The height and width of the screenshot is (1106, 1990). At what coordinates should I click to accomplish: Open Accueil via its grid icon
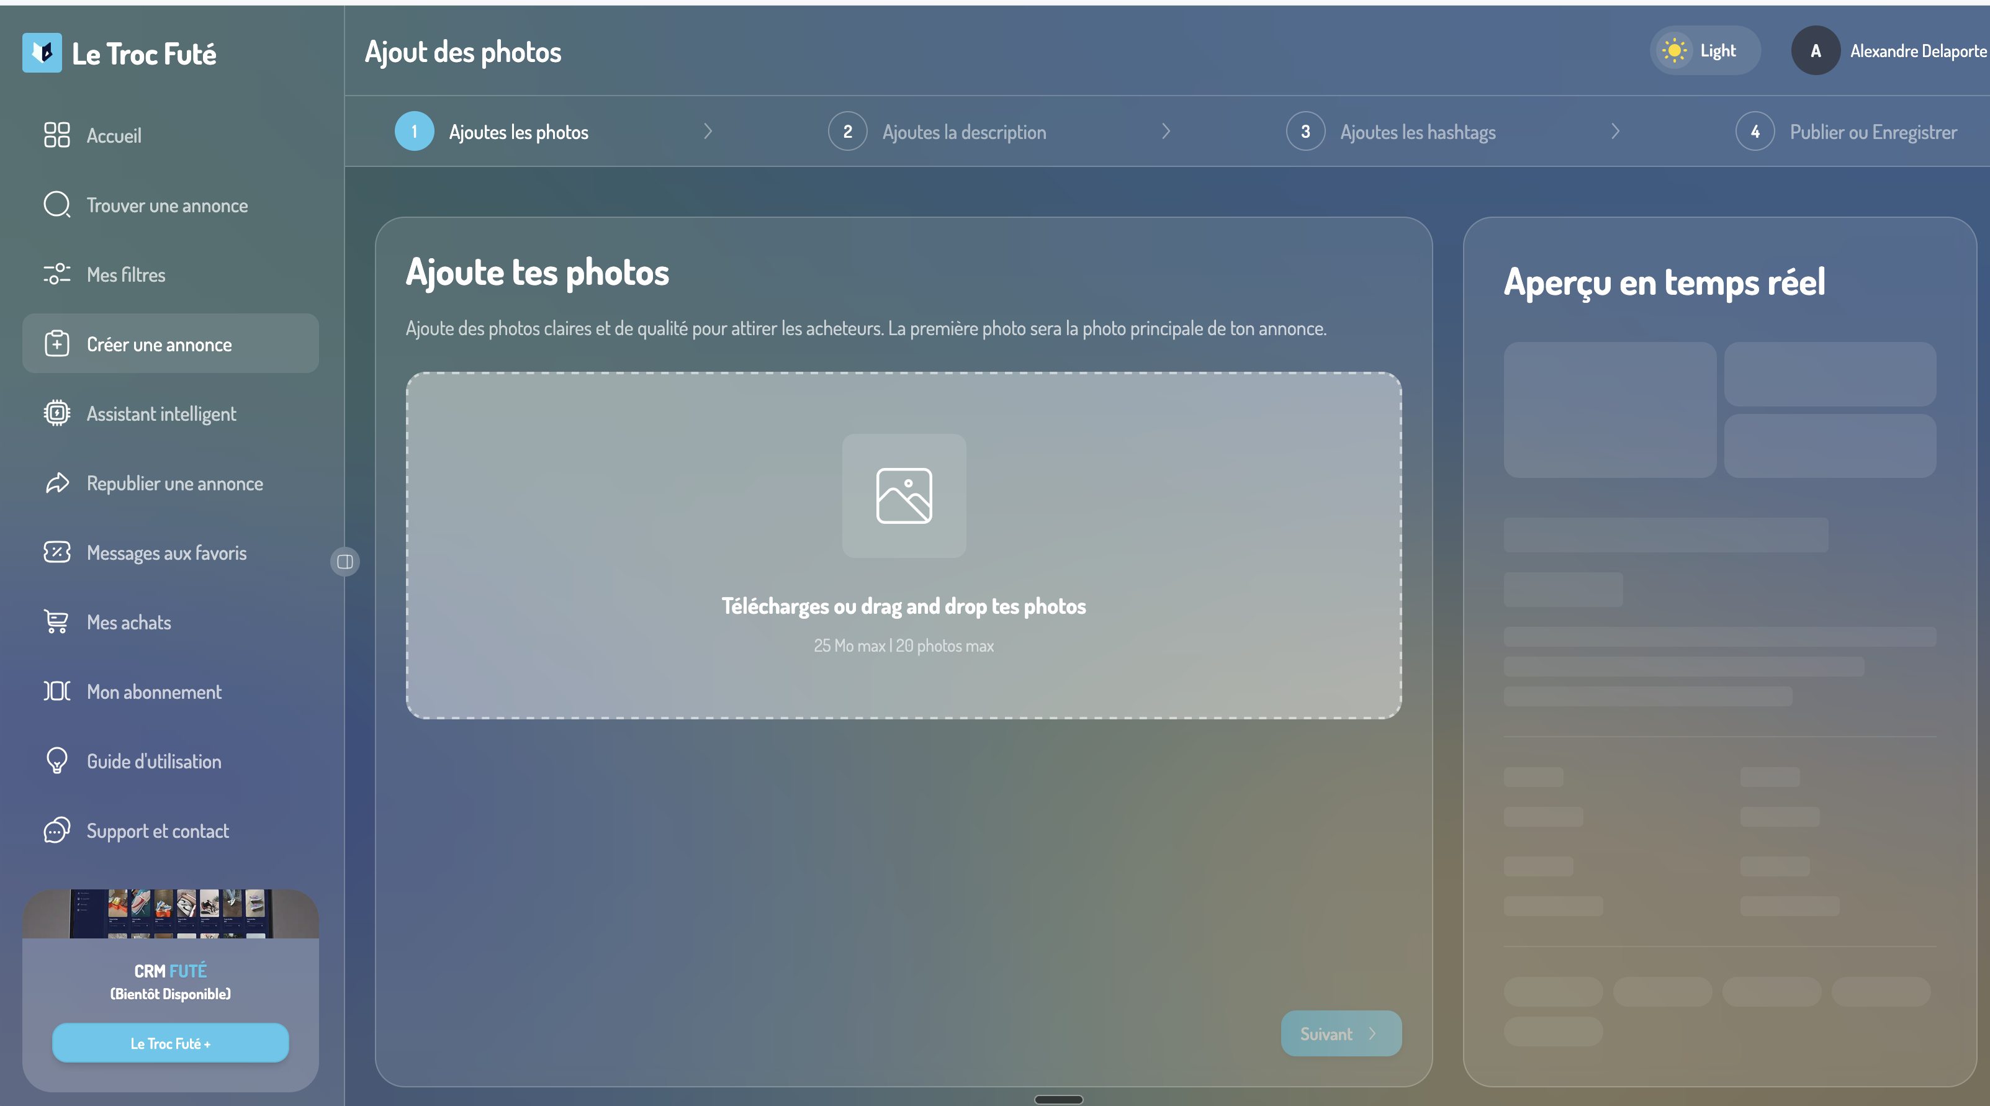point(57,135)
